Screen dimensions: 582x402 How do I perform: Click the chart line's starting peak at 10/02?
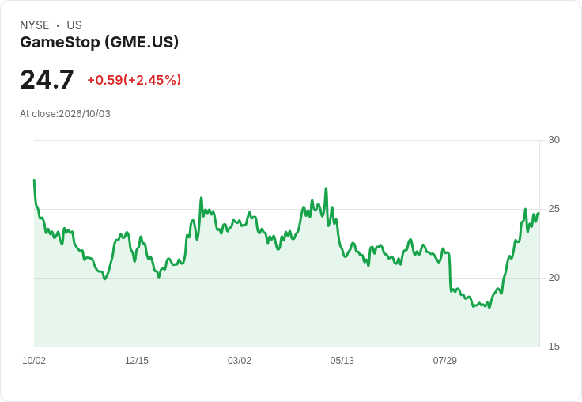pos(34,180)
